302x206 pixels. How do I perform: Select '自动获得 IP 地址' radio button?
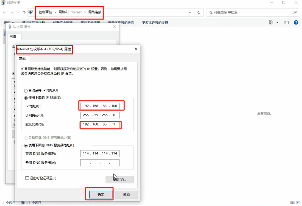26,90
